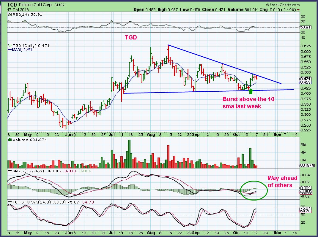Click the 'Open 0.482' value
Screen dimensions: 318x237
click(145, 9)
